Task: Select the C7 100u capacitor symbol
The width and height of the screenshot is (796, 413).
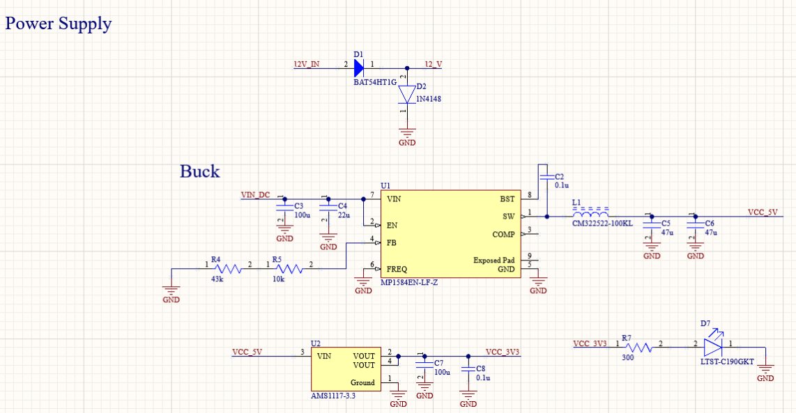Action: coord(424,364)
